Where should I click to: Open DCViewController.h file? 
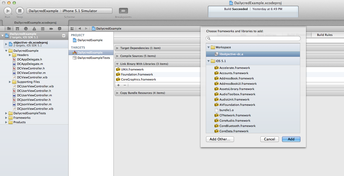click(x=31, y=69)
